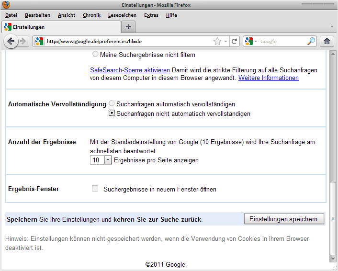Tick 'Suchergebnisse in neuem Fenster öffnen' checkbox
The image size is (338, 271).
95,189
